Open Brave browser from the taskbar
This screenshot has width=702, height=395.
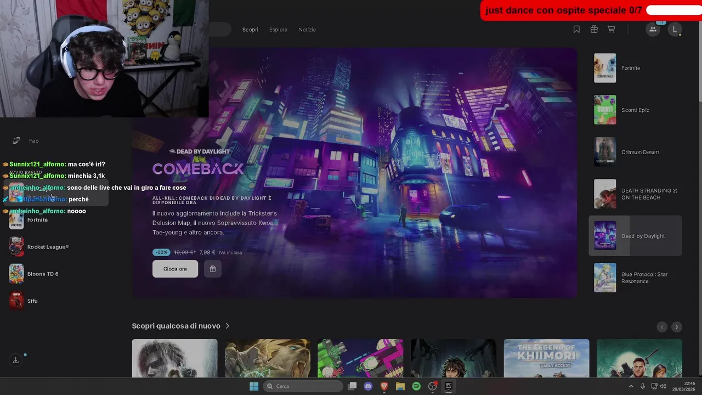(384, 386)
